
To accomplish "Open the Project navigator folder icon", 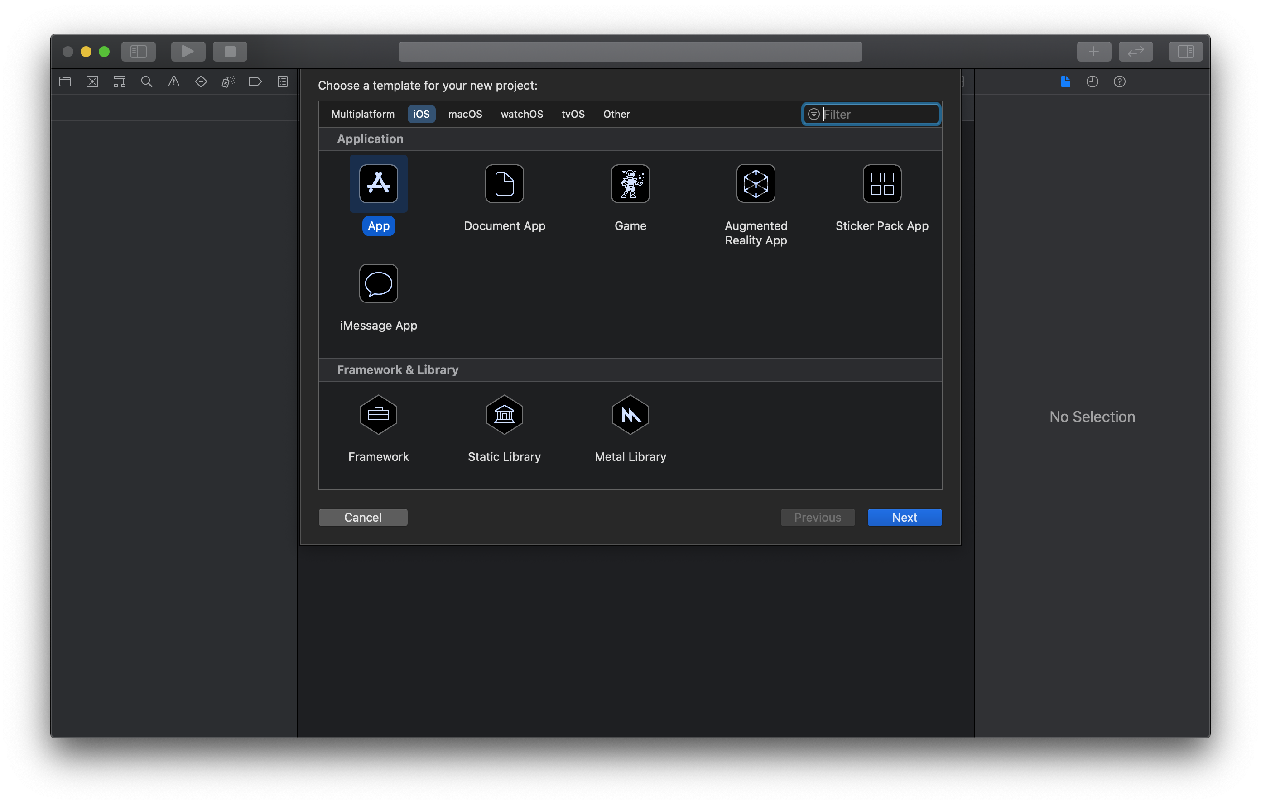I will pos(65,81).
